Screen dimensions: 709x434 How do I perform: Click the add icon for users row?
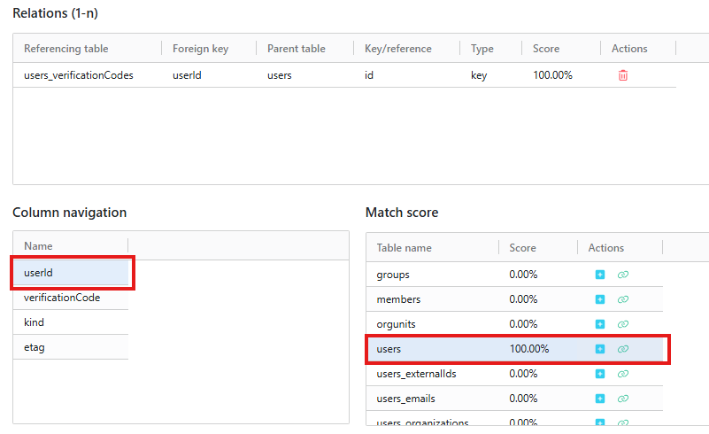599,349
